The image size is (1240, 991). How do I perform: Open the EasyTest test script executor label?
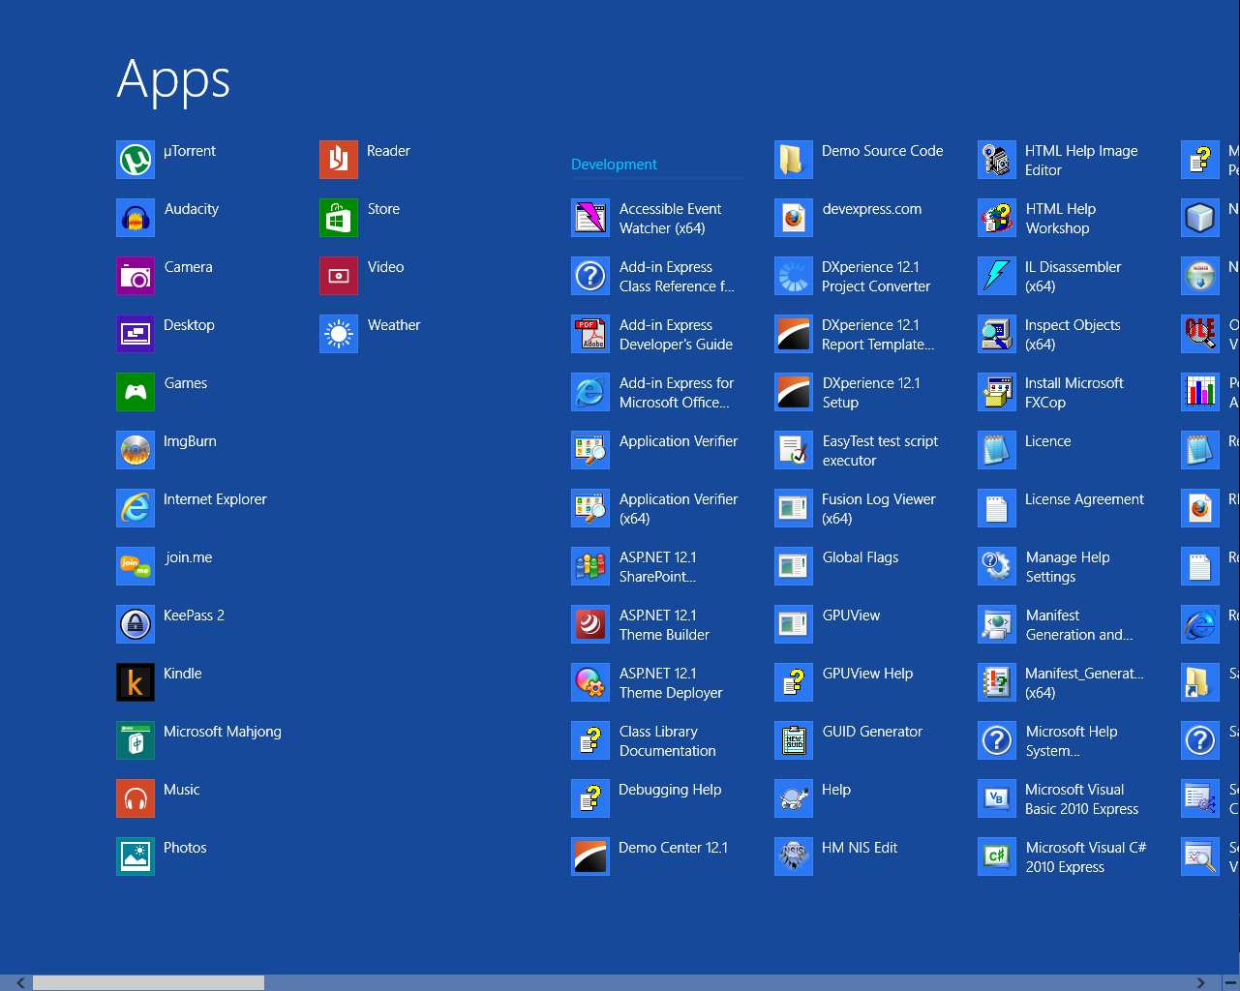pos(880,451)
